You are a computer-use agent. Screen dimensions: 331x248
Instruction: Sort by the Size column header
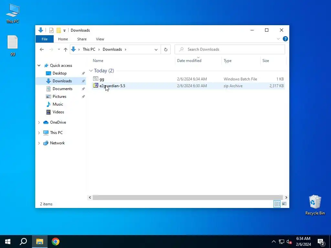click(x=266, y=60)
